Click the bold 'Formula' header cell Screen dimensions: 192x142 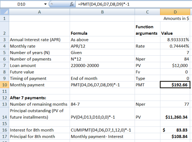(103, 29)
